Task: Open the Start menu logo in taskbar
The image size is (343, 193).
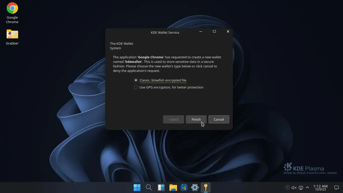Action: coord(137,187)
